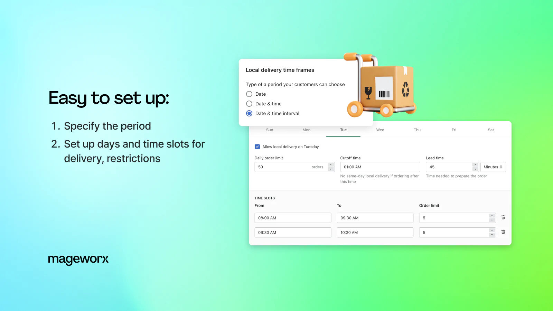Switch to the Sun tab

pos(270,130)
